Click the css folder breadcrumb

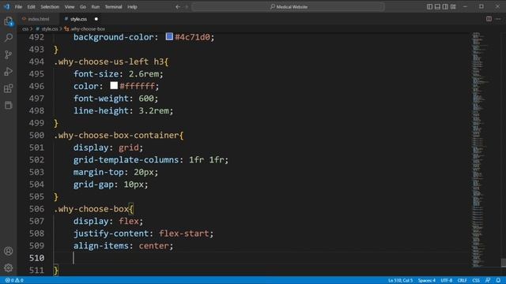coord(25,29)
